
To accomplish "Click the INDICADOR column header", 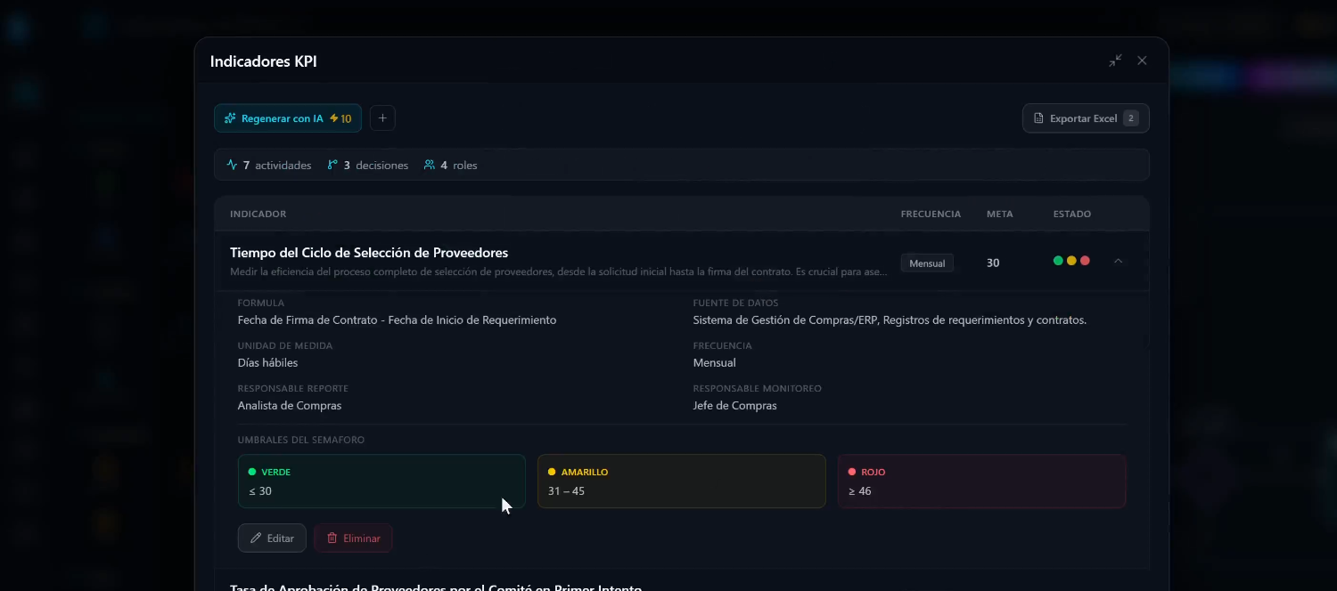I will (258, 214).
